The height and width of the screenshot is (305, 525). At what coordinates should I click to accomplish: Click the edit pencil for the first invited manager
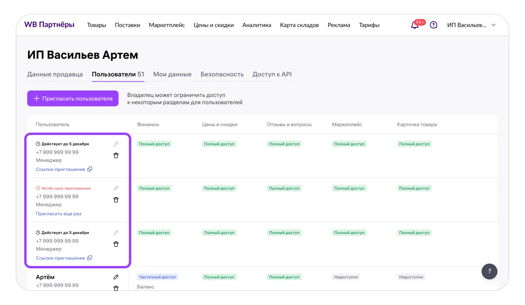point(116,144)
